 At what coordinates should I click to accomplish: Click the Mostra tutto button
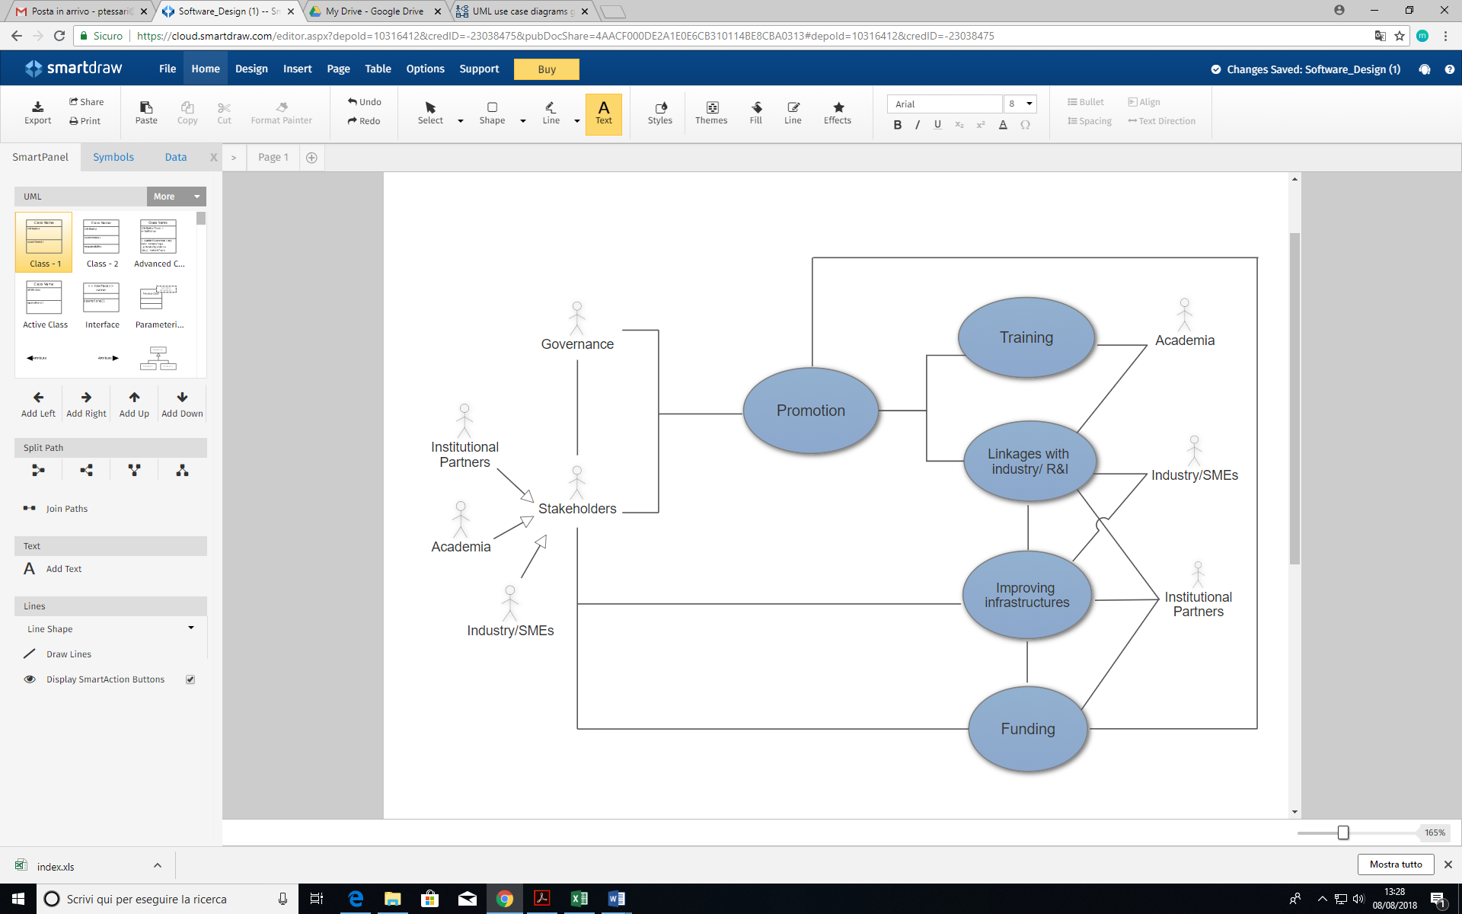[1395, 864]
